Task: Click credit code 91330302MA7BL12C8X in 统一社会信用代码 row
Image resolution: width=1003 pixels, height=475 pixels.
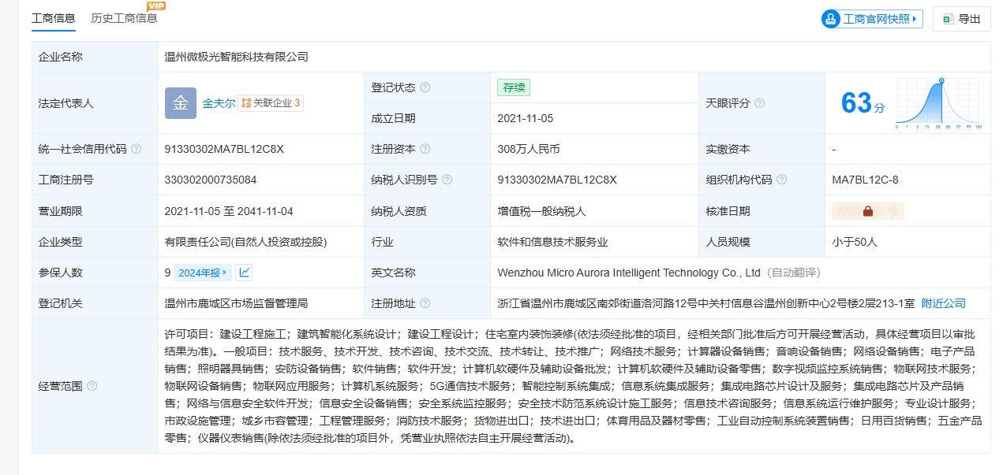Action: pyautogui.click(x=224, y=149)
